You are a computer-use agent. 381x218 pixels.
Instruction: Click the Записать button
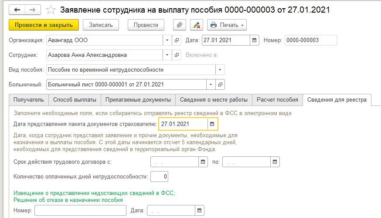pos(101,25)
